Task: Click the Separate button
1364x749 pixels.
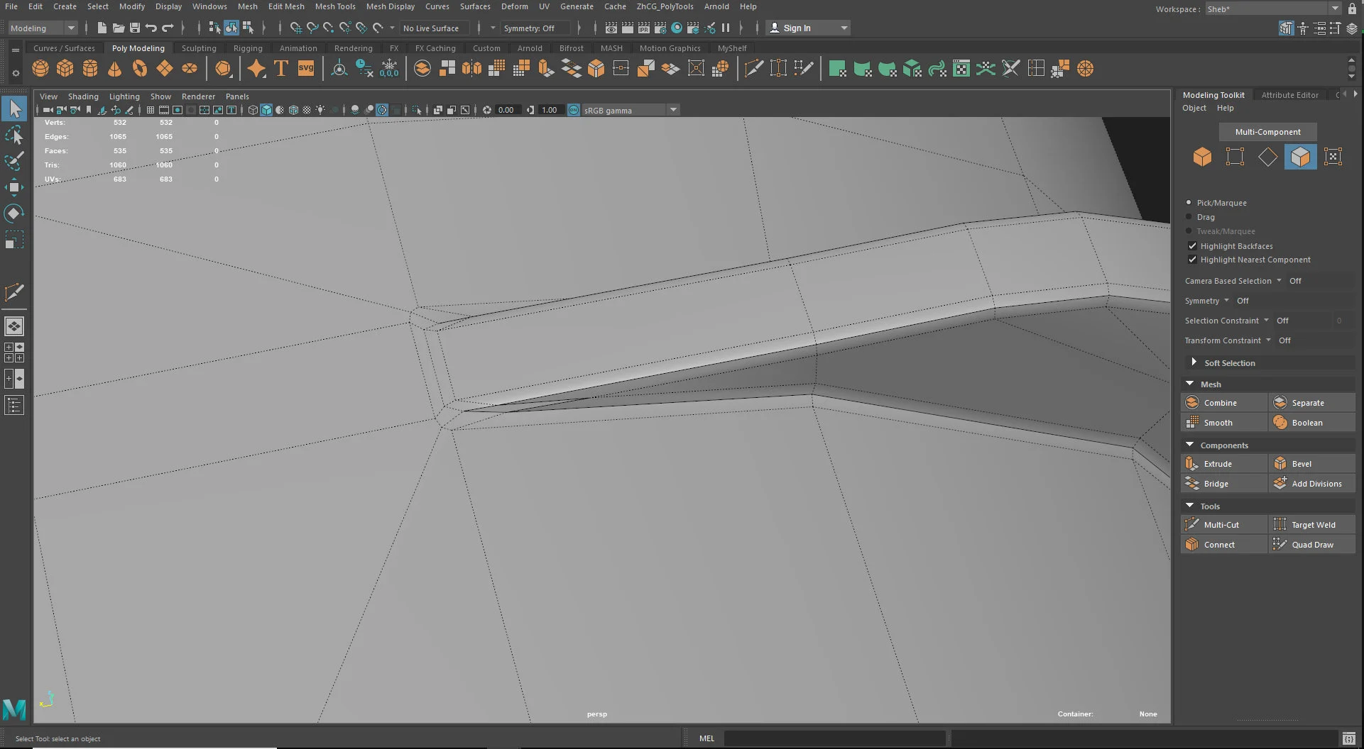Action: click(1312, 402)
